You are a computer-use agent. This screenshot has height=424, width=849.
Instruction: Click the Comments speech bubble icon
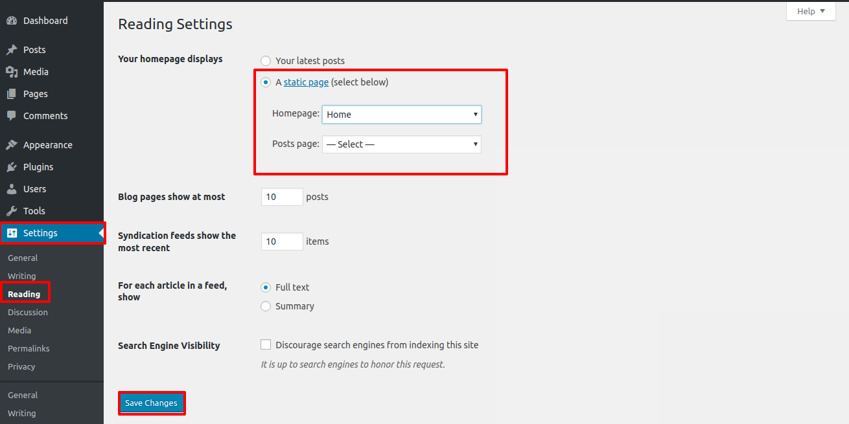tap(12, 116)
